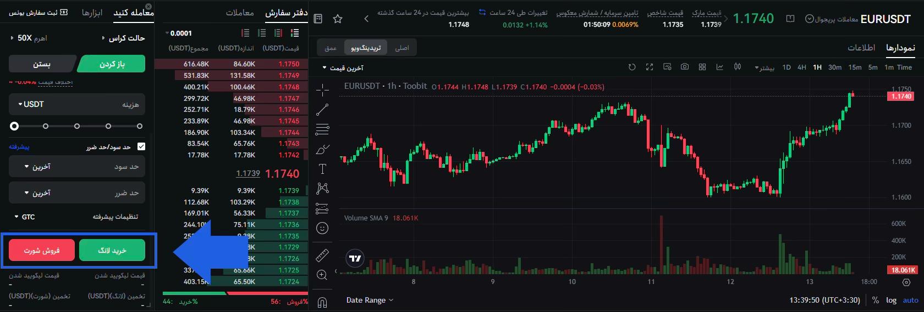Click the green خرید لانگ button

click(x=112, y=250)
